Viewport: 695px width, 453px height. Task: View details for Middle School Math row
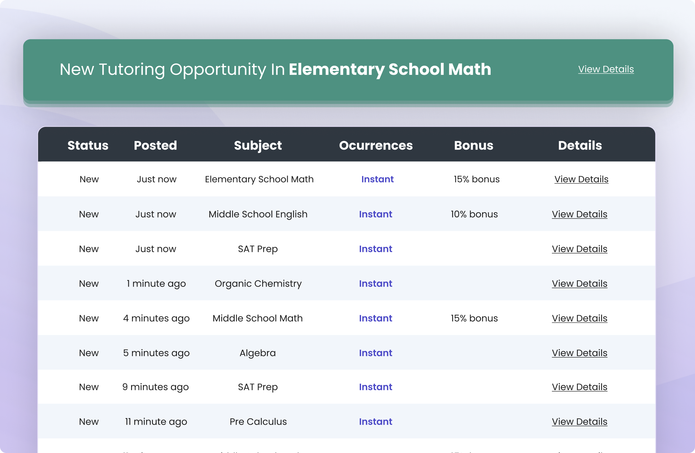point(579,319)
